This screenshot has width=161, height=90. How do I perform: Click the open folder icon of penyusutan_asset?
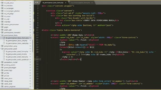coord(2,49)
